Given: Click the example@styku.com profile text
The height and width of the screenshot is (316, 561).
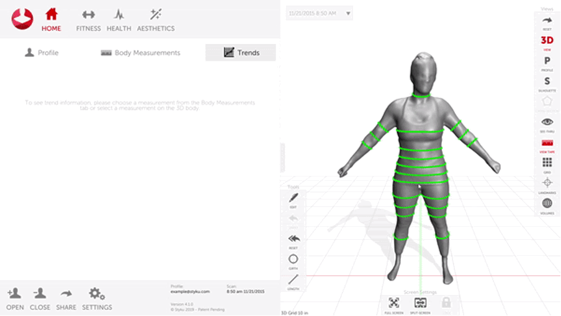Looking at the screenshot, I should [x=190, y=292].
